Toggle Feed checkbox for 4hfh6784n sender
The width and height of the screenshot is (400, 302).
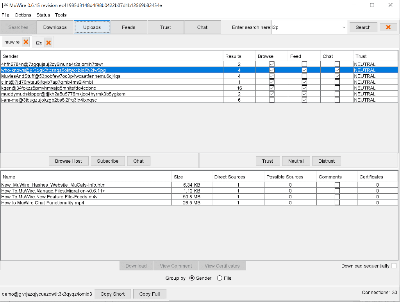point(304,64)
